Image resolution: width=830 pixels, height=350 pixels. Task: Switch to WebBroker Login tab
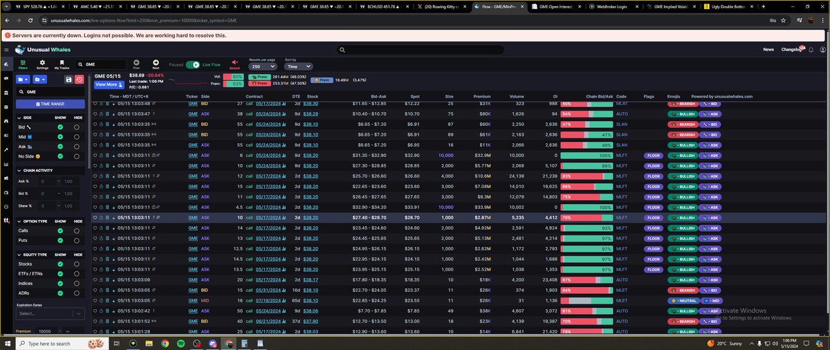[x=614, y=6]
